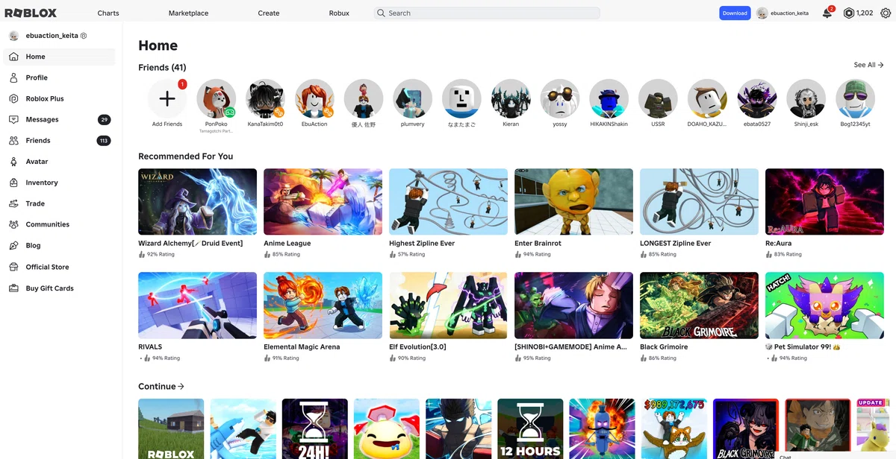Click the Download button

pos(735,13)
